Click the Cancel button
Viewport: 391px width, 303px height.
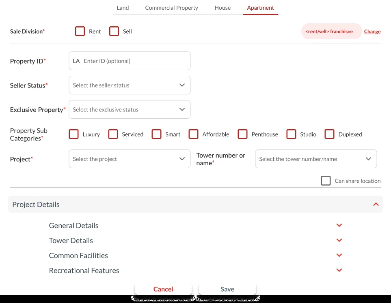163,289
